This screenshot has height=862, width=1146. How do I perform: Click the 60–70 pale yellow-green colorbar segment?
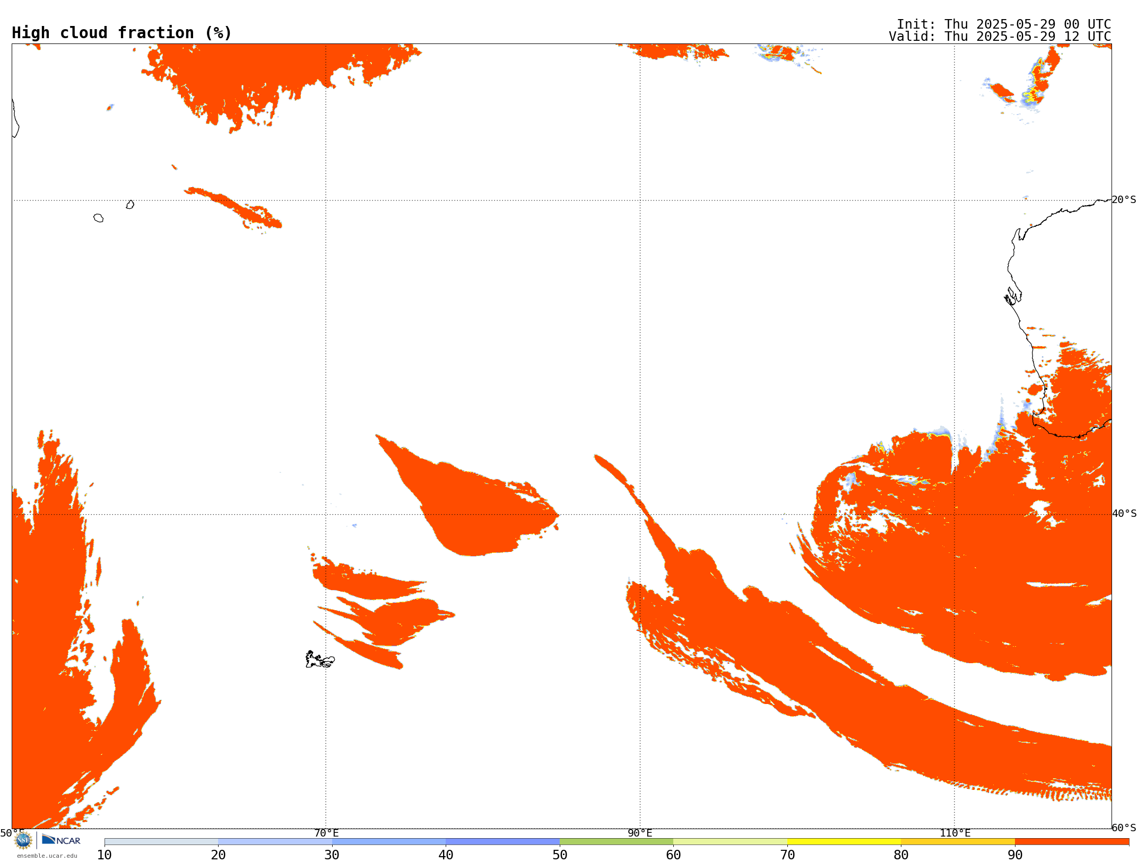(730, 842)
